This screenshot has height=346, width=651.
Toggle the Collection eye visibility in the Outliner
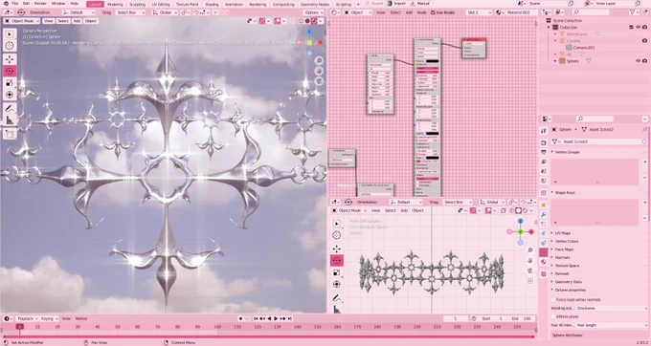coord(639,27)
